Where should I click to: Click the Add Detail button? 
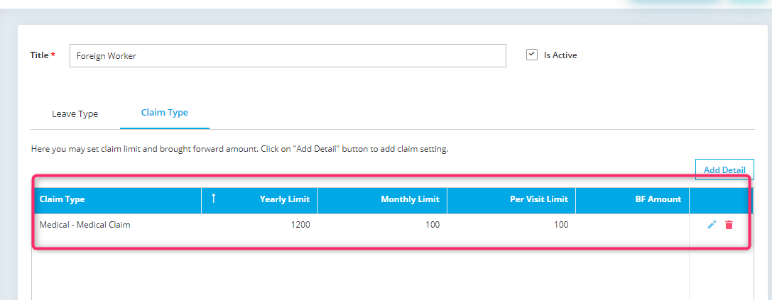(x=724, y=170)
